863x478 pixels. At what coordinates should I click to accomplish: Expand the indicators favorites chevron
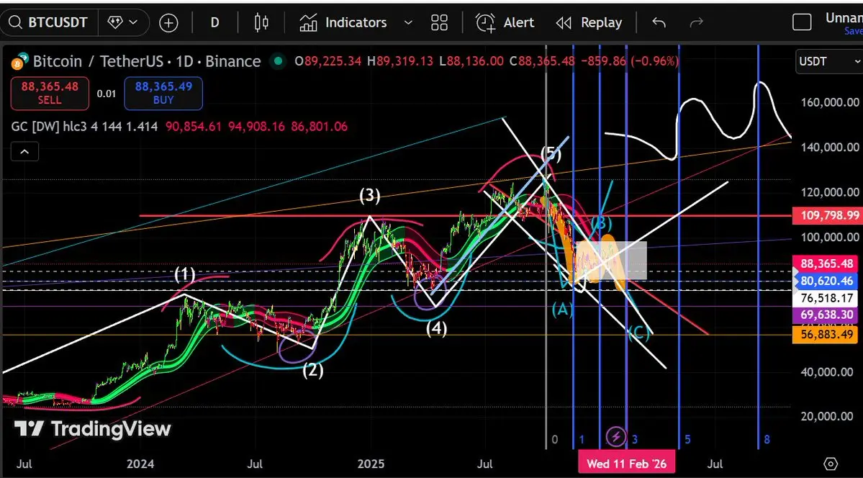[x=408, y=22]
